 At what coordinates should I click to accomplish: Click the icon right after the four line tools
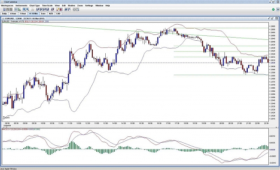pos(52,9)
